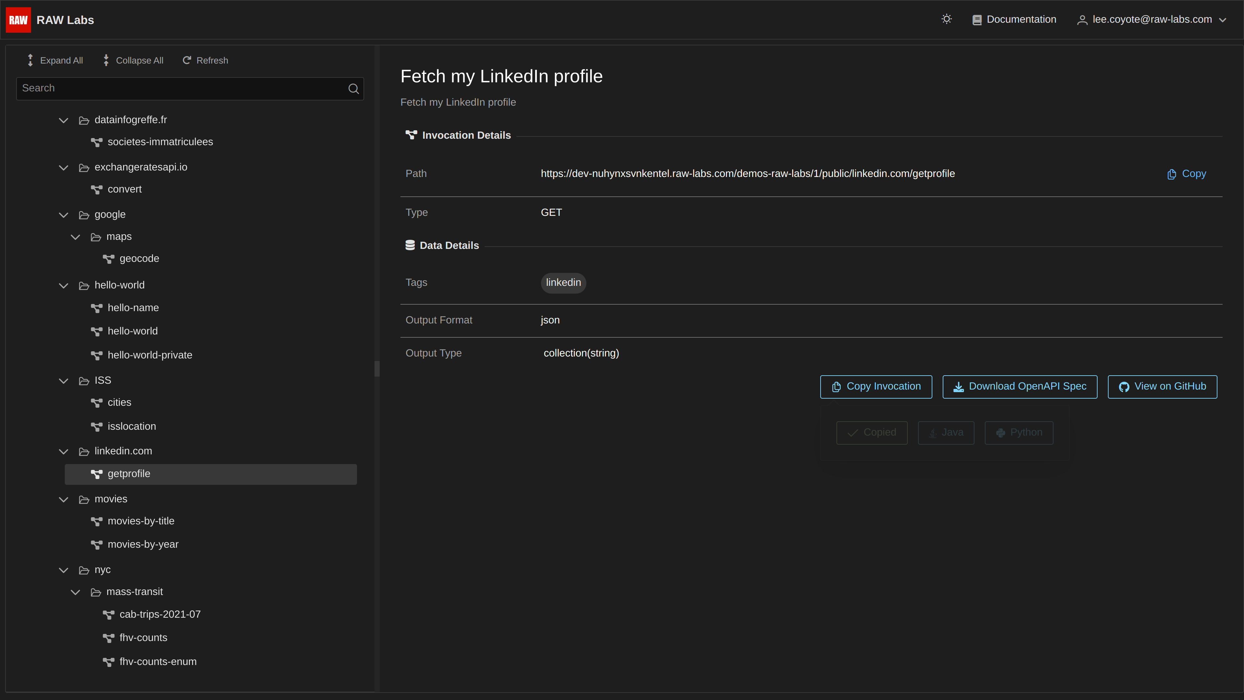Open the Documentation link

click(1014, 19)
